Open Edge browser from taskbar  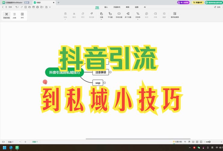[11, 148]
